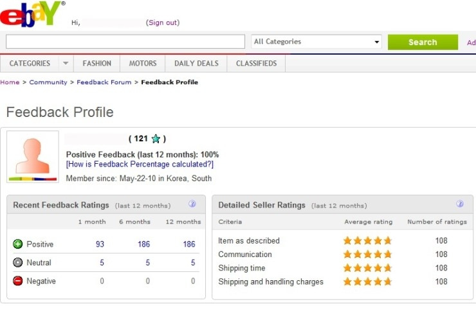
Task: Focus the search text field
Action: tap(125, 42)
